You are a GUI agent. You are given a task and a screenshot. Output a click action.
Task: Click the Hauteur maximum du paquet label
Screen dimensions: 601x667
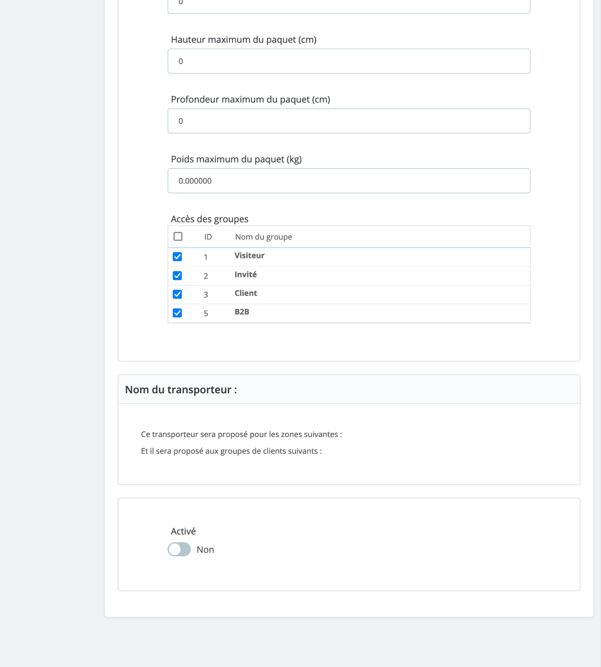243,40
